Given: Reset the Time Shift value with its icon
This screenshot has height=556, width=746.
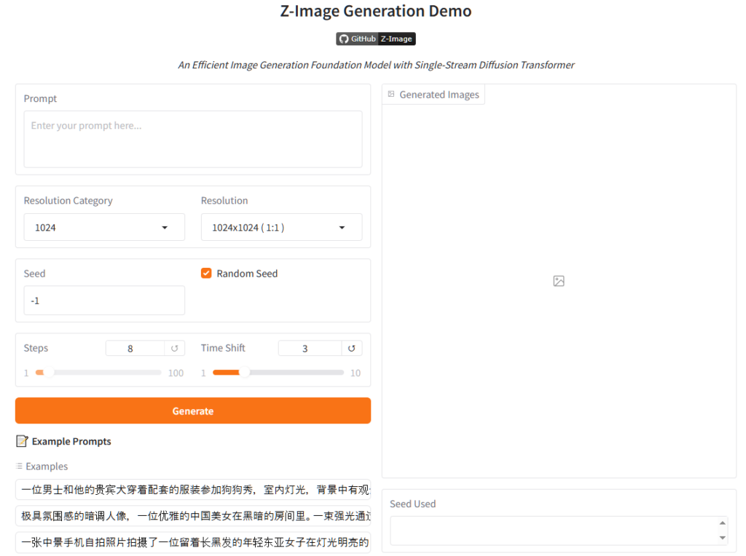Looking at the screenshot, I should 352,349.
